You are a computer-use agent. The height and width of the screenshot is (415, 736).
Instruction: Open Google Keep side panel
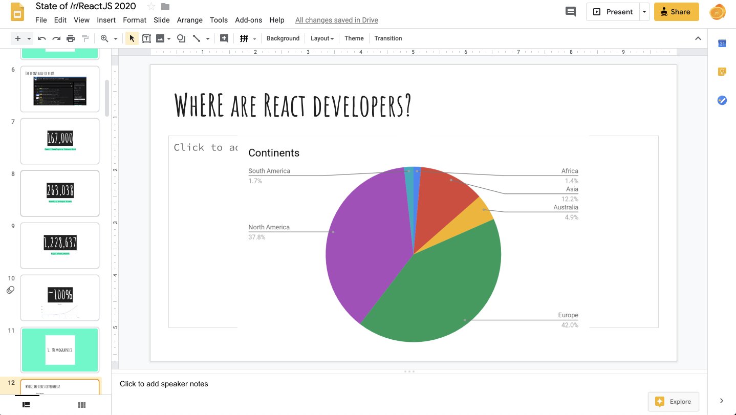(x=722, y=72)
